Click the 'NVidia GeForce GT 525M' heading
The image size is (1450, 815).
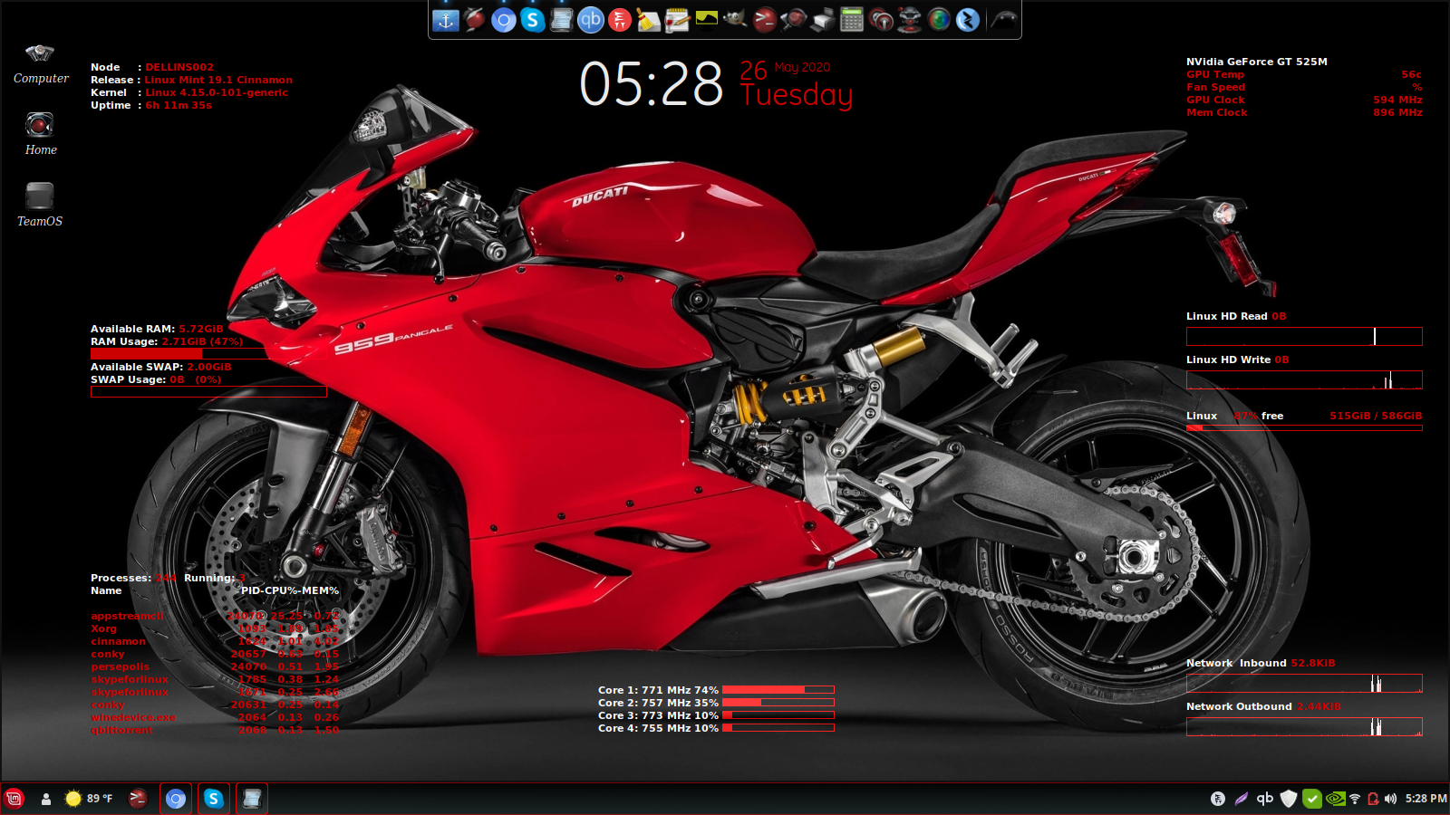(x=1256, y=62)
